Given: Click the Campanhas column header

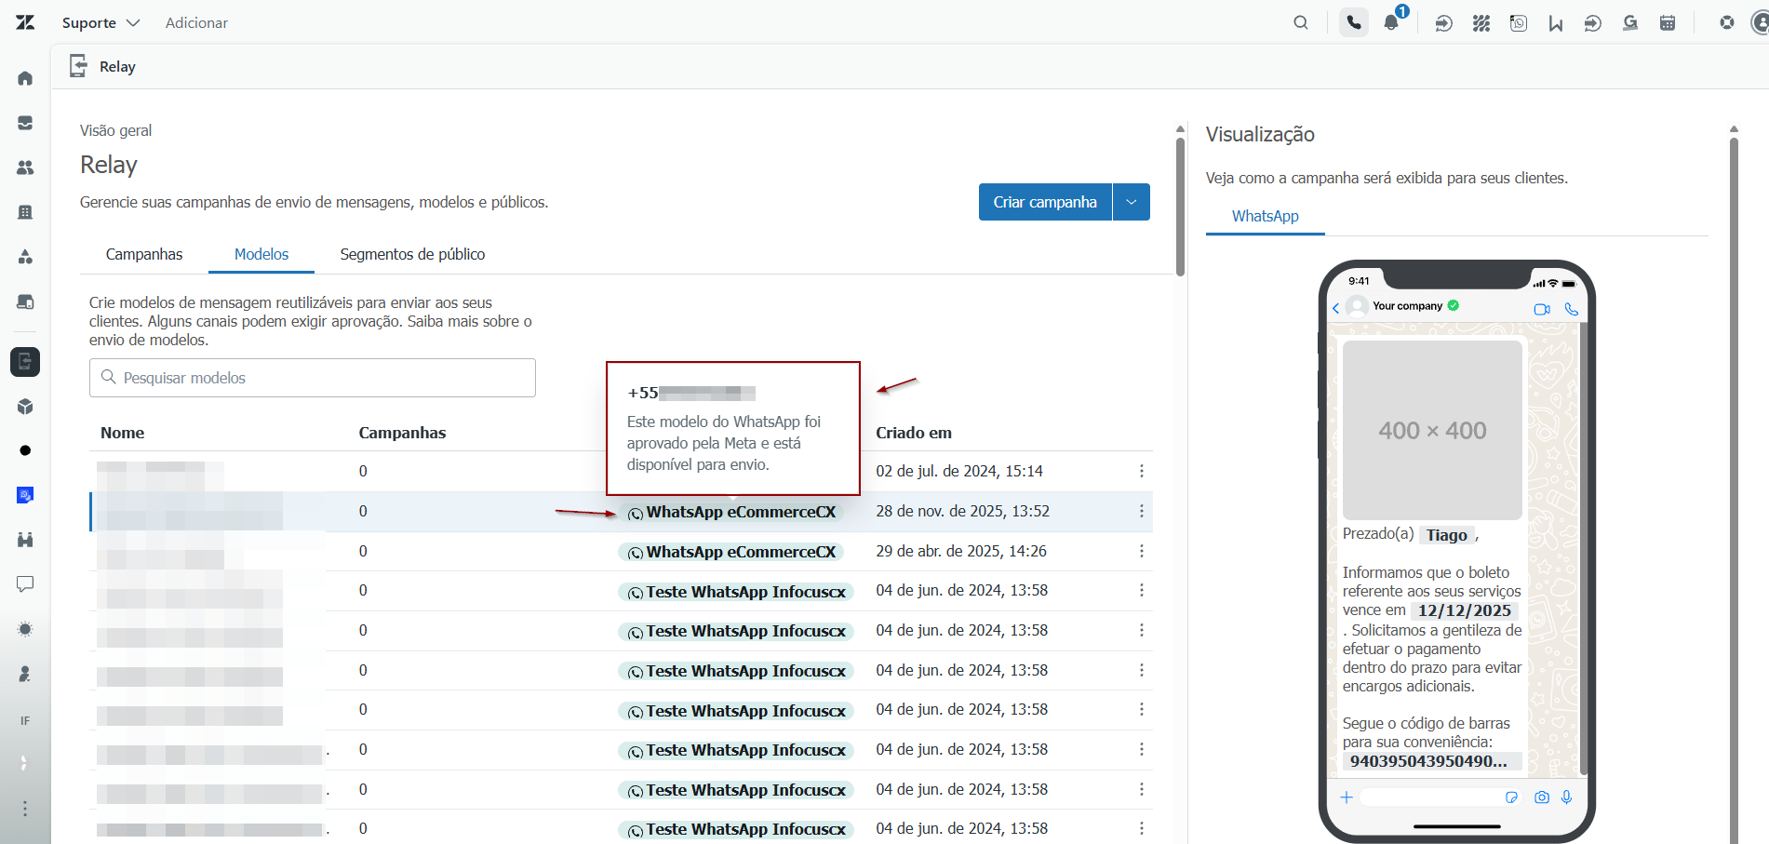Looking at the screenshot, I should pos(402,433).
